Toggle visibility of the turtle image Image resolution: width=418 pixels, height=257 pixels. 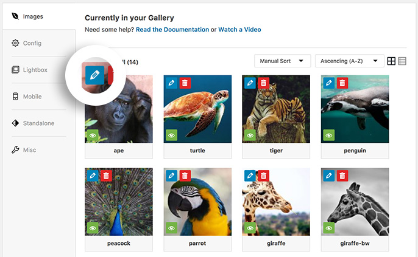171,135
